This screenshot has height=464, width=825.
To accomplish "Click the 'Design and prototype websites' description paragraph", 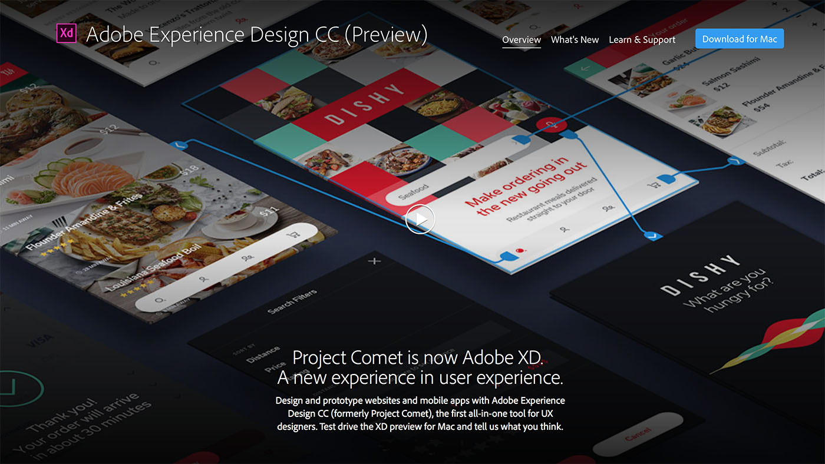I will 420,413.
